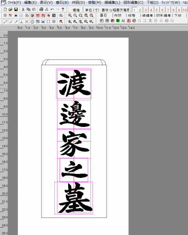188x235 pixels.
Task: Click the 環境 button
Action: pos(76,10)
